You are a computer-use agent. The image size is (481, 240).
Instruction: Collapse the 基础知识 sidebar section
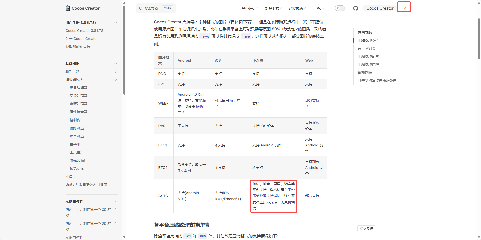click(116, 64)
